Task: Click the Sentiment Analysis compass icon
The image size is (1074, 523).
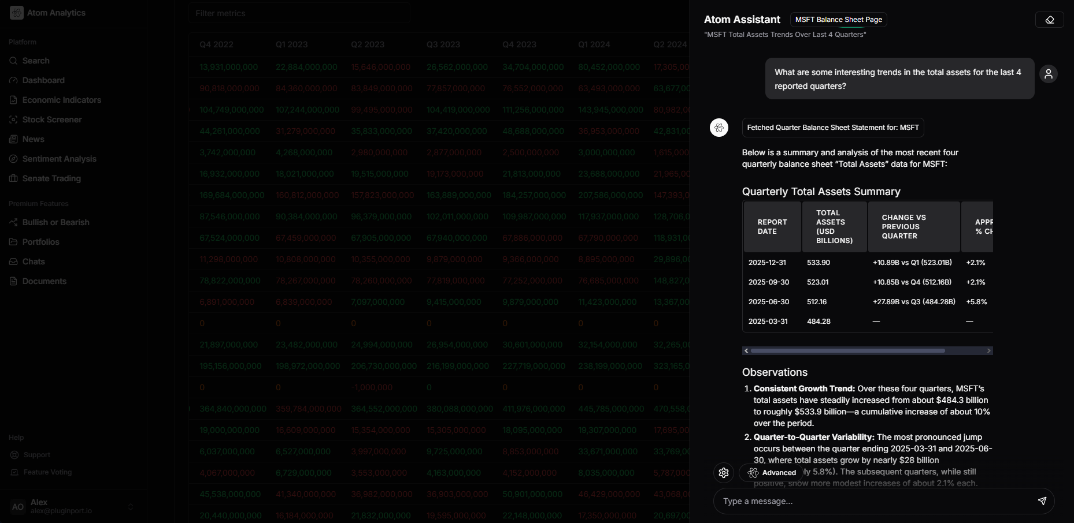Action: coord(13,159)
